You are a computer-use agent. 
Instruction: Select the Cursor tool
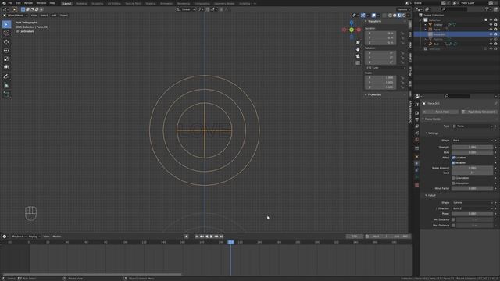(6, 33)
